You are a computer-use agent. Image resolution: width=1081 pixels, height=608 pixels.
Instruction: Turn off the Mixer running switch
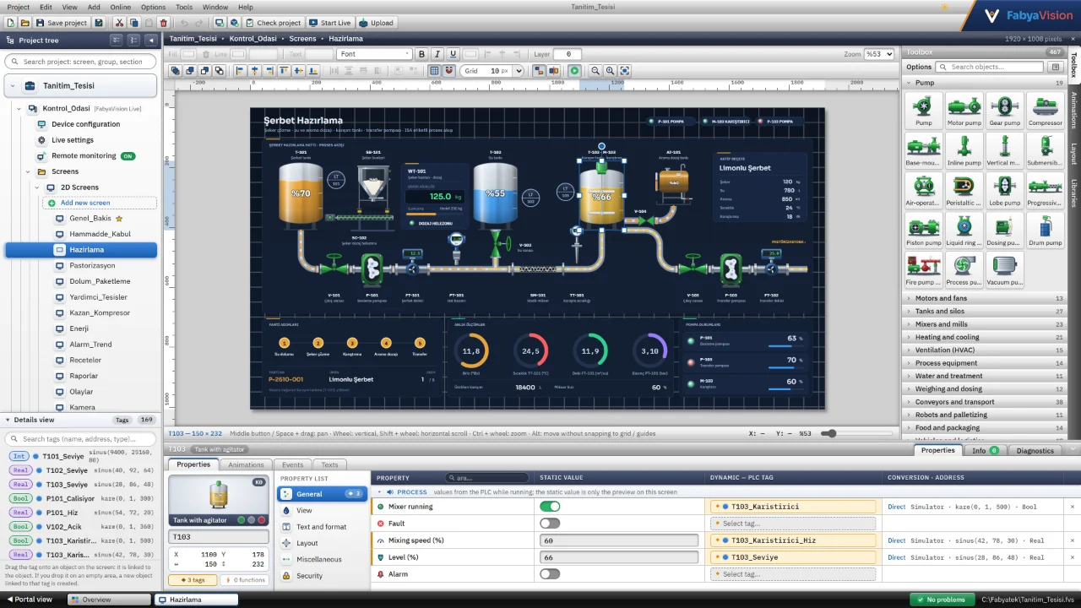pyautogui.click(x=550, y=507)
